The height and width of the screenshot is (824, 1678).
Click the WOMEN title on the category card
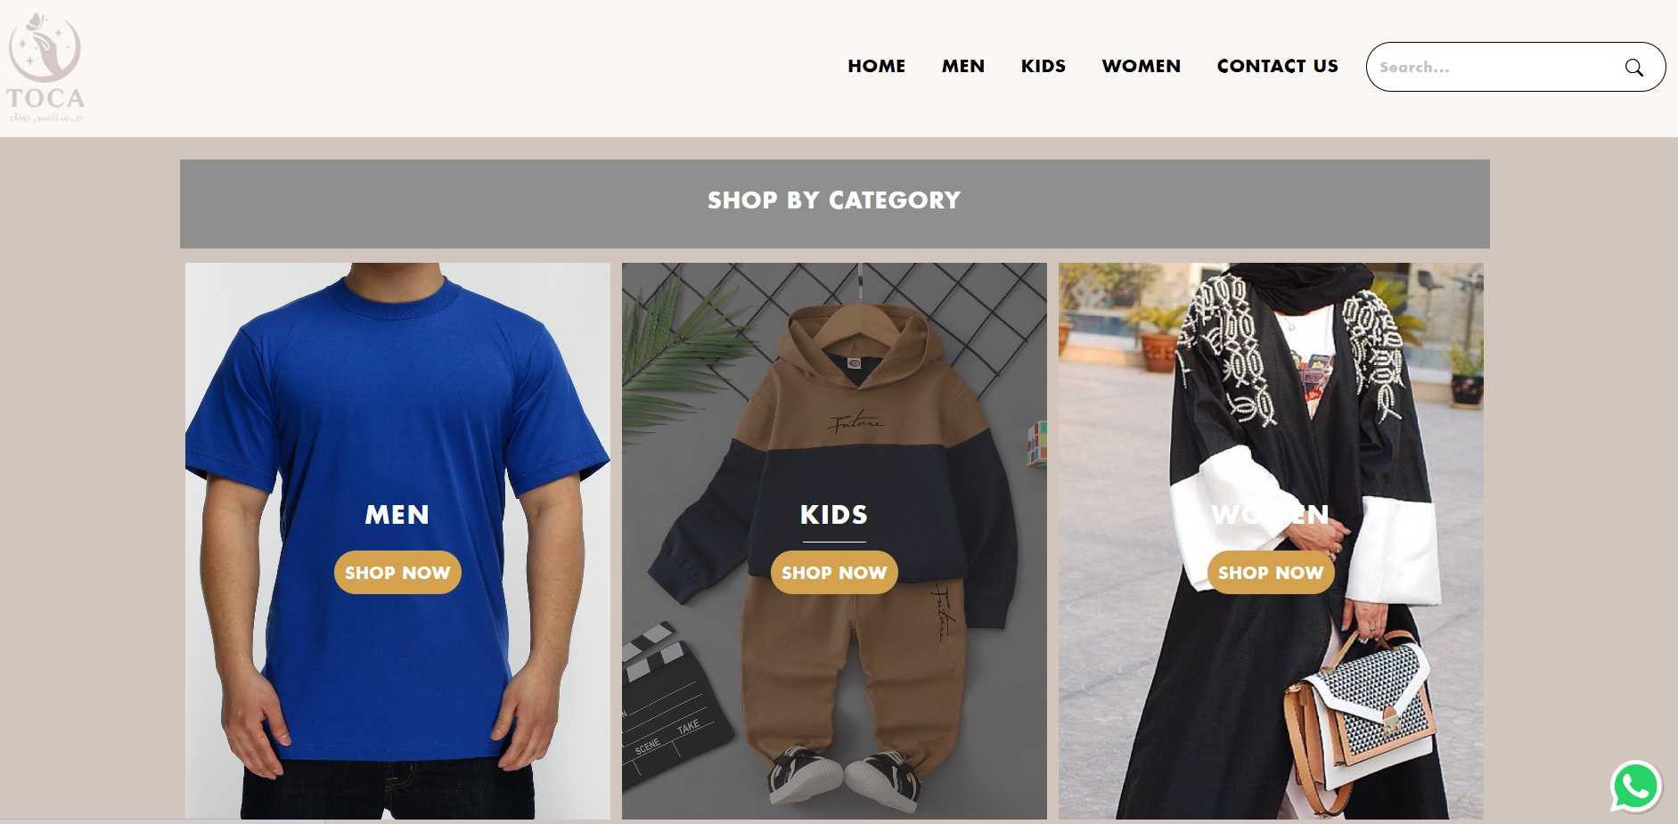click(x=1271, y=515)
